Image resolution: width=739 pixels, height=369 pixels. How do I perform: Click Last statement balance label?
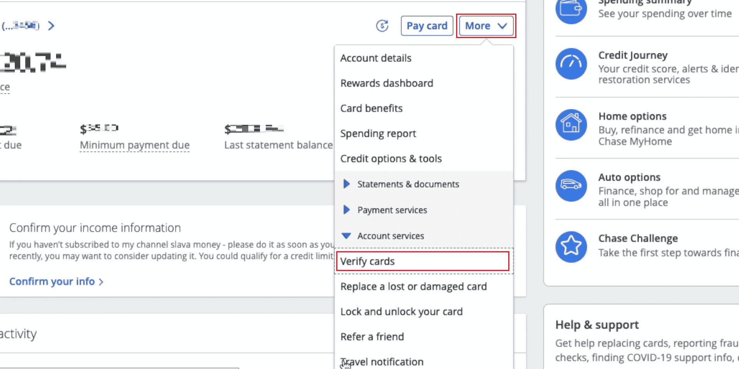pos(278,145)
